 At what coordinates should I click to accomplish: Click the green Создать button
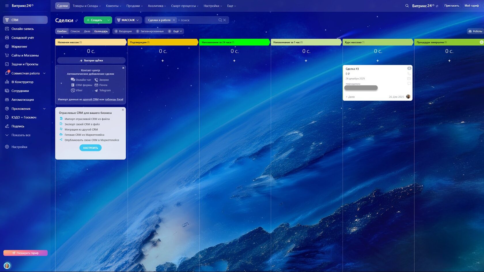(94, 20)
